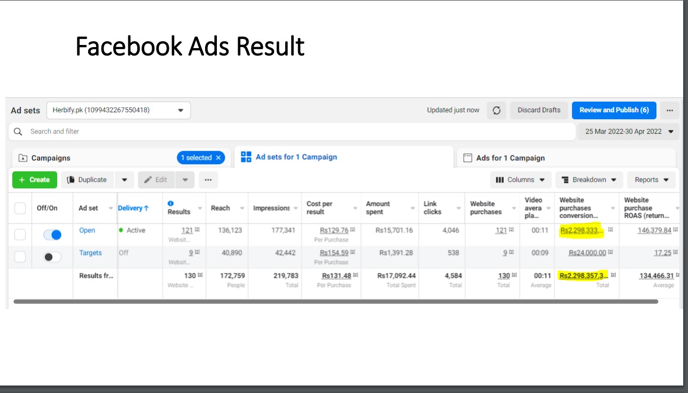Screen dimensions: 688x393
Task: Expand the Columns dropdown
Action: 520,180
